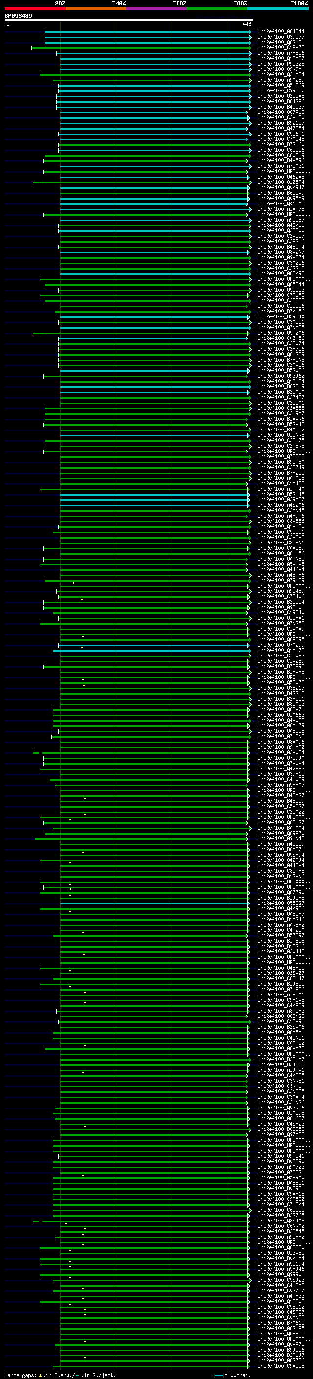
Task: Select hit label UniRef100_A2A084
Action: tap(280, 753)
